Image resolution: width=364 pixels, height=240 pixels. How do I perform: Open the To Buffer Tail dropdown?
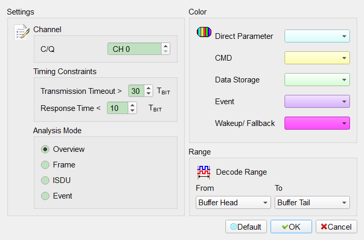(x=312, y=203)
